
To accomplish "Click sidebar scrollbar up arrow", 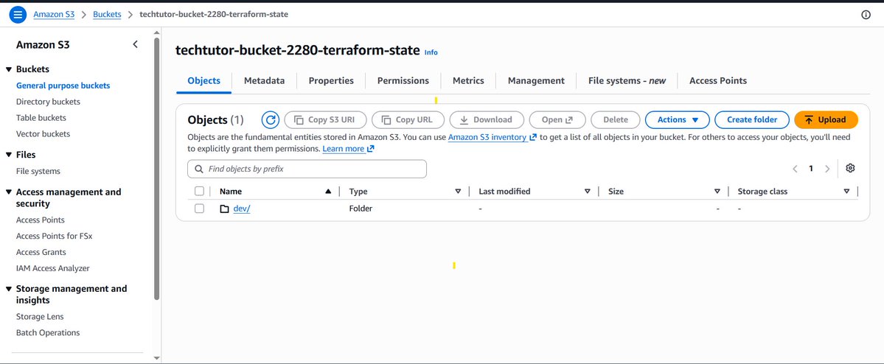I will click(x=157, y=32).
